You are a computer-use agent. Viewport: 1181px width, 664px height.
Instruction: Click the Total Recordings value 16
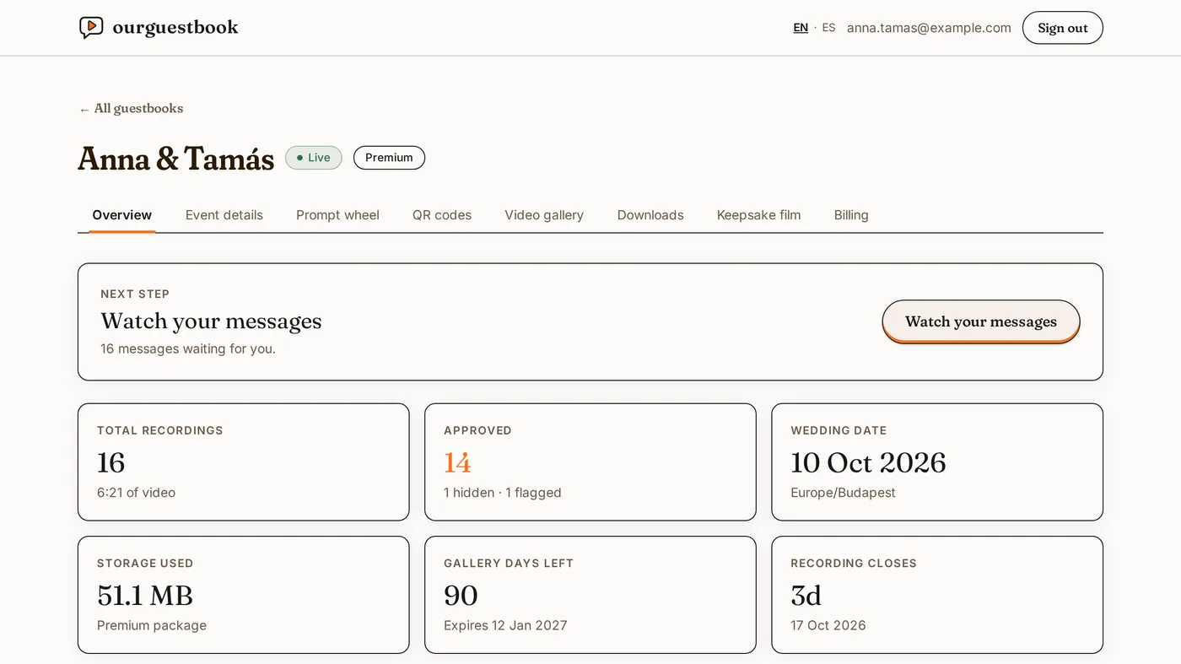tap(111, 462)
